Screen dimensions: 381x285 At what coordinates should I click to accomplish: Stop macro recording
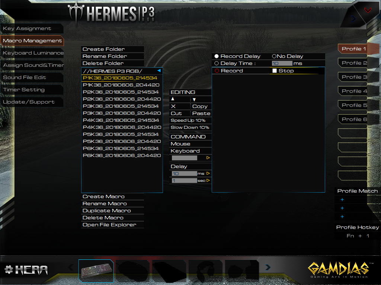[283, 71]
